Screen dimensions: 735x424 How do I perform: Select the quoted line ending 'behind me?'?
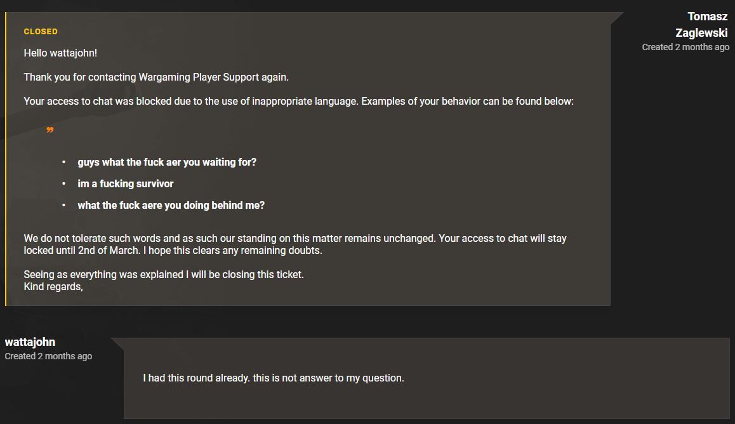(x=171, y=205)
